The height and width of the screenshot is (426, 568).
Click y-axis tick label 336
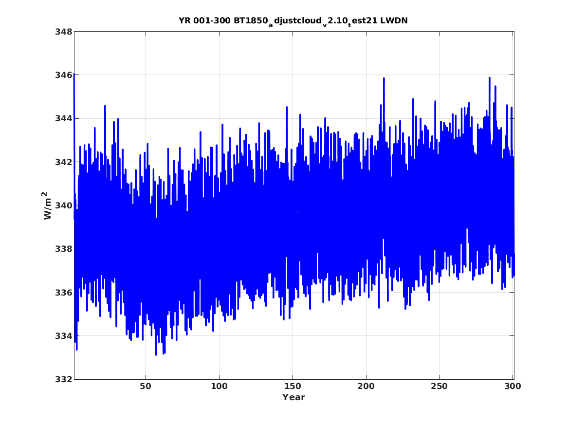(x=63, y=293)
